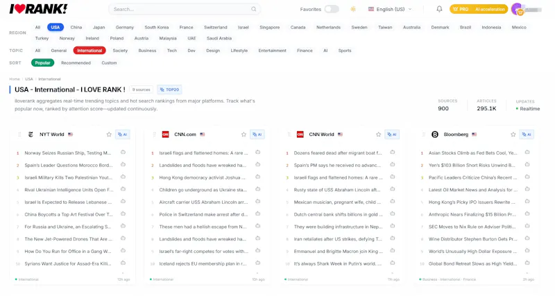Click the CNN.com source logo
555x296 pixels.
165,134
